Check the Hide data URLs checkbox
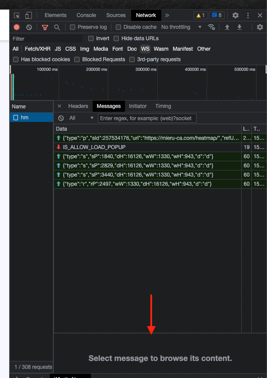The height and width of the screenshot is (378, 267). [116, 38]
